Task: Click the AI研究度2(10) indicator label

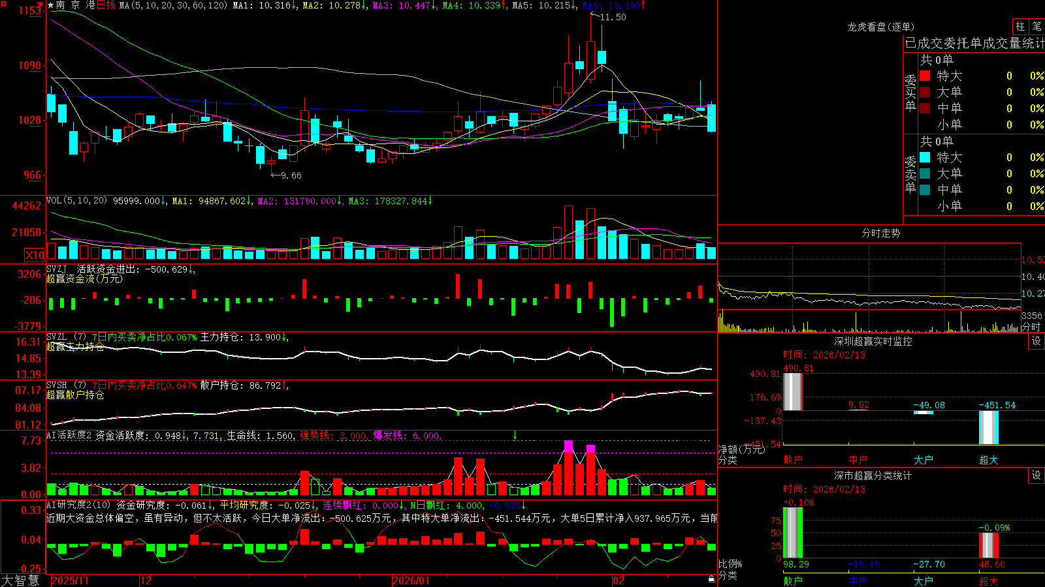Action: pyautogui.click(x=78, y=505)
